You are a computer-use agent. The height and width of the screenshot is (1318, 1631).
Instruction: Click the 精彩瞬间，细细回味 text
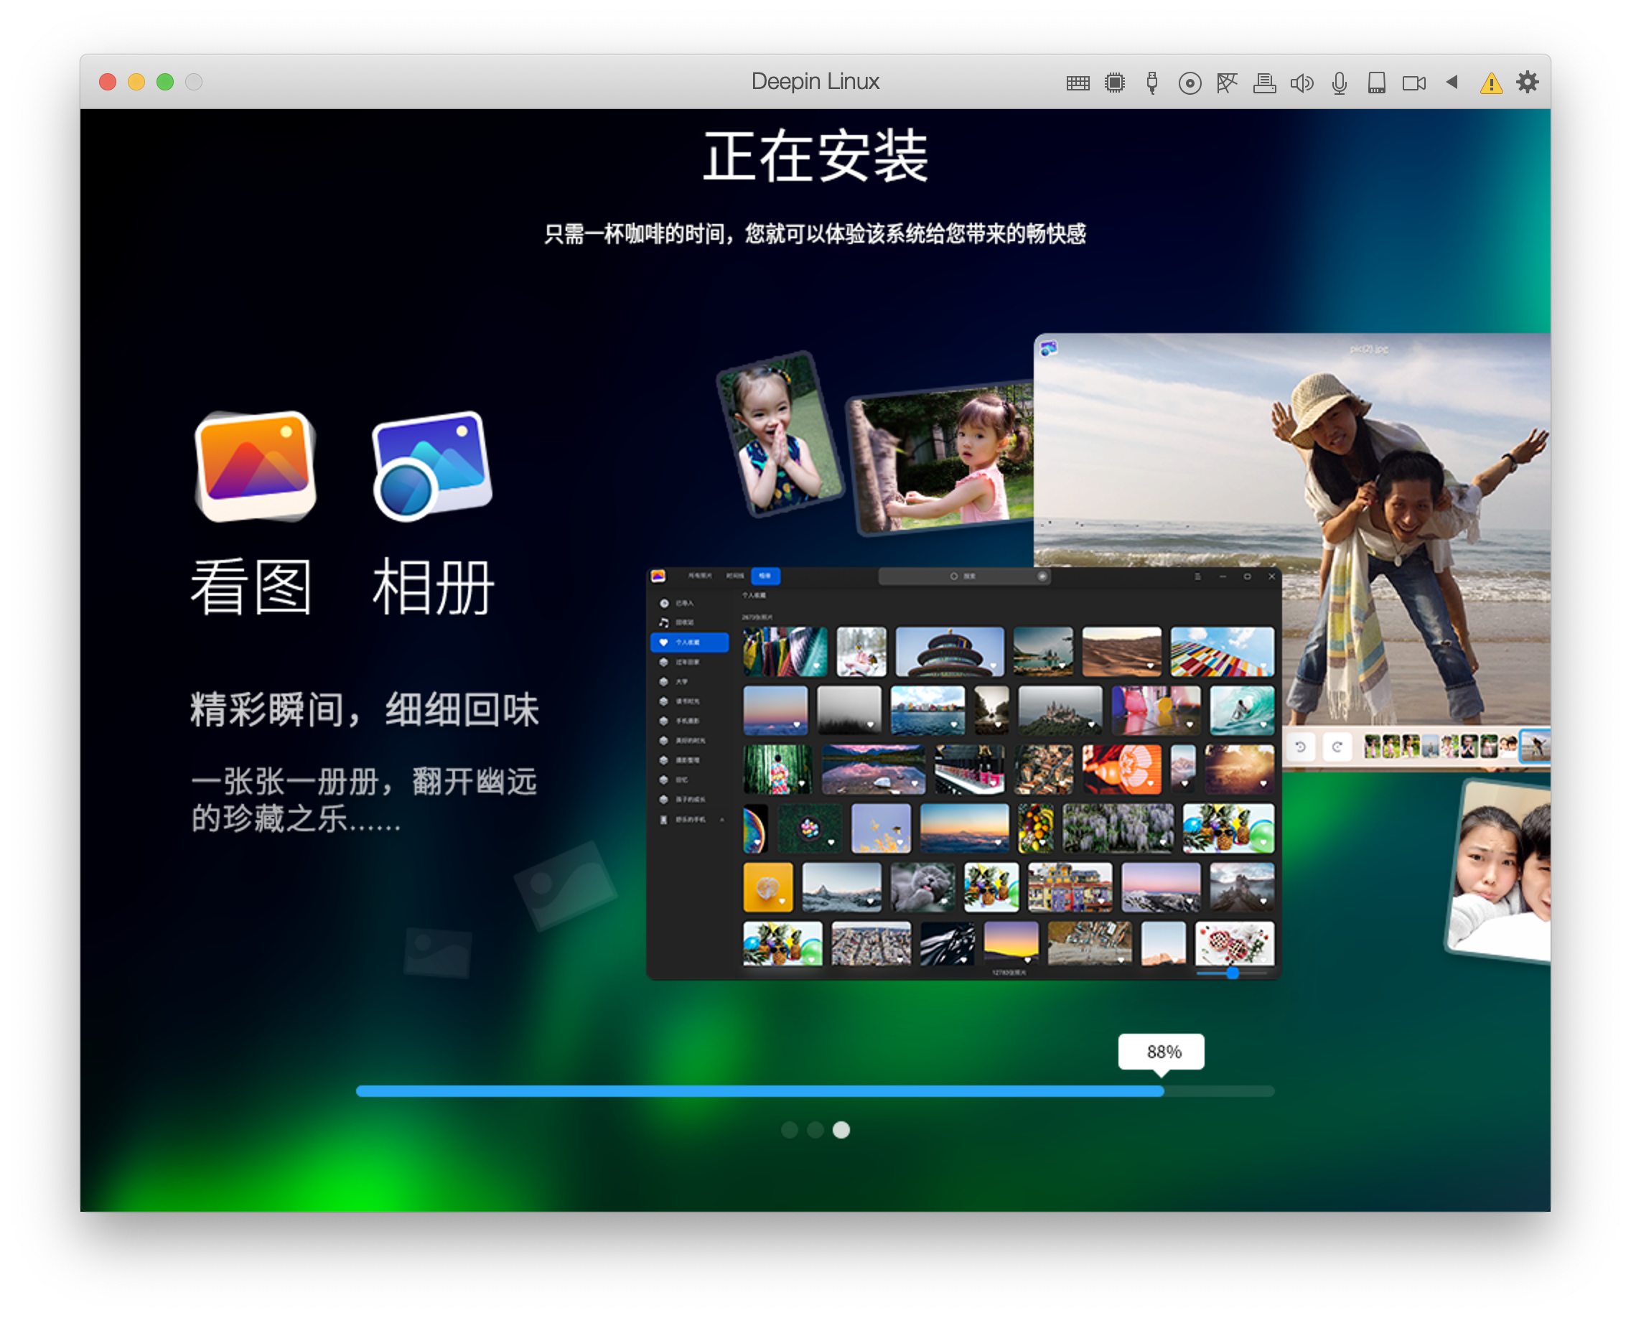[x=365, y=710]
